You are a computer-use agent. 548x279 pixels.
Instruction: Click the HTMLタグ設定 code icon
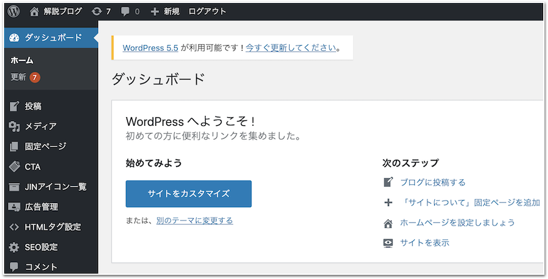point(15,227)
